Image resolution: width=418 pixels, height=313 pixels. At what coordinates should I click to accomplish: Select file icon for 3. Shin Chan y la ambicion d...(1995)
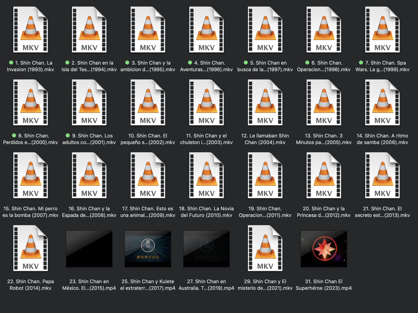pyautogui.click(x=148, y=29)
